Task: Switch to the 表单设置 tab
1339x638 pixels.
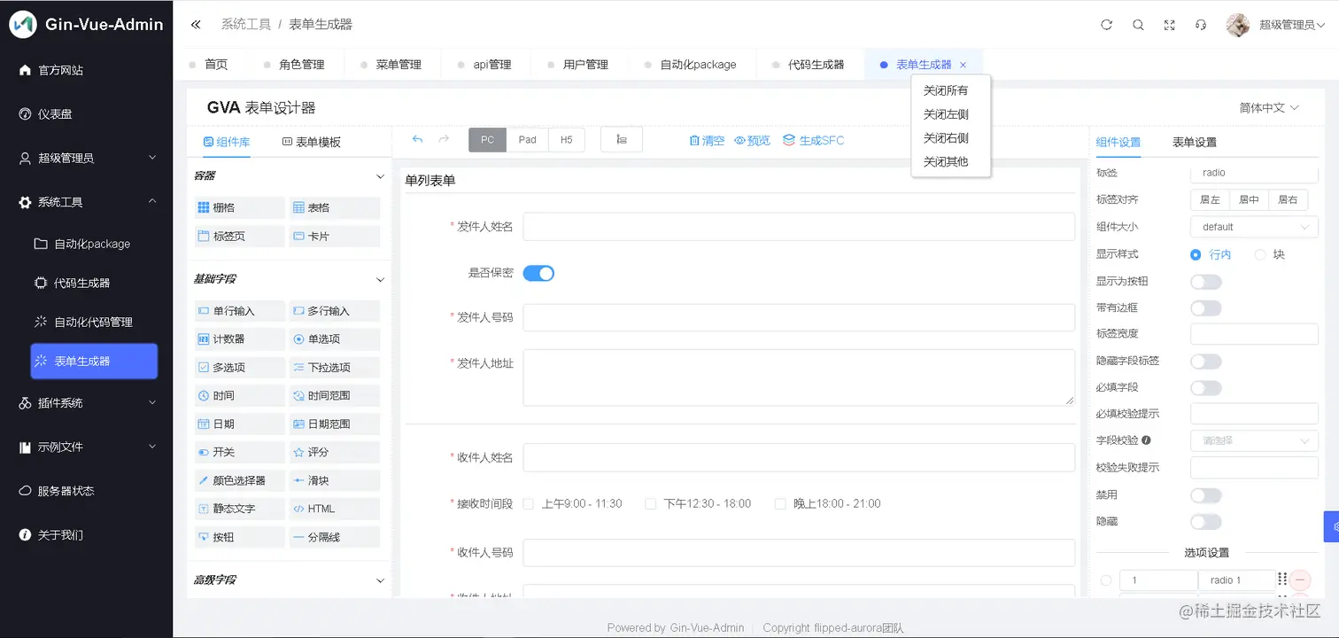Action: coord(1195,142)
